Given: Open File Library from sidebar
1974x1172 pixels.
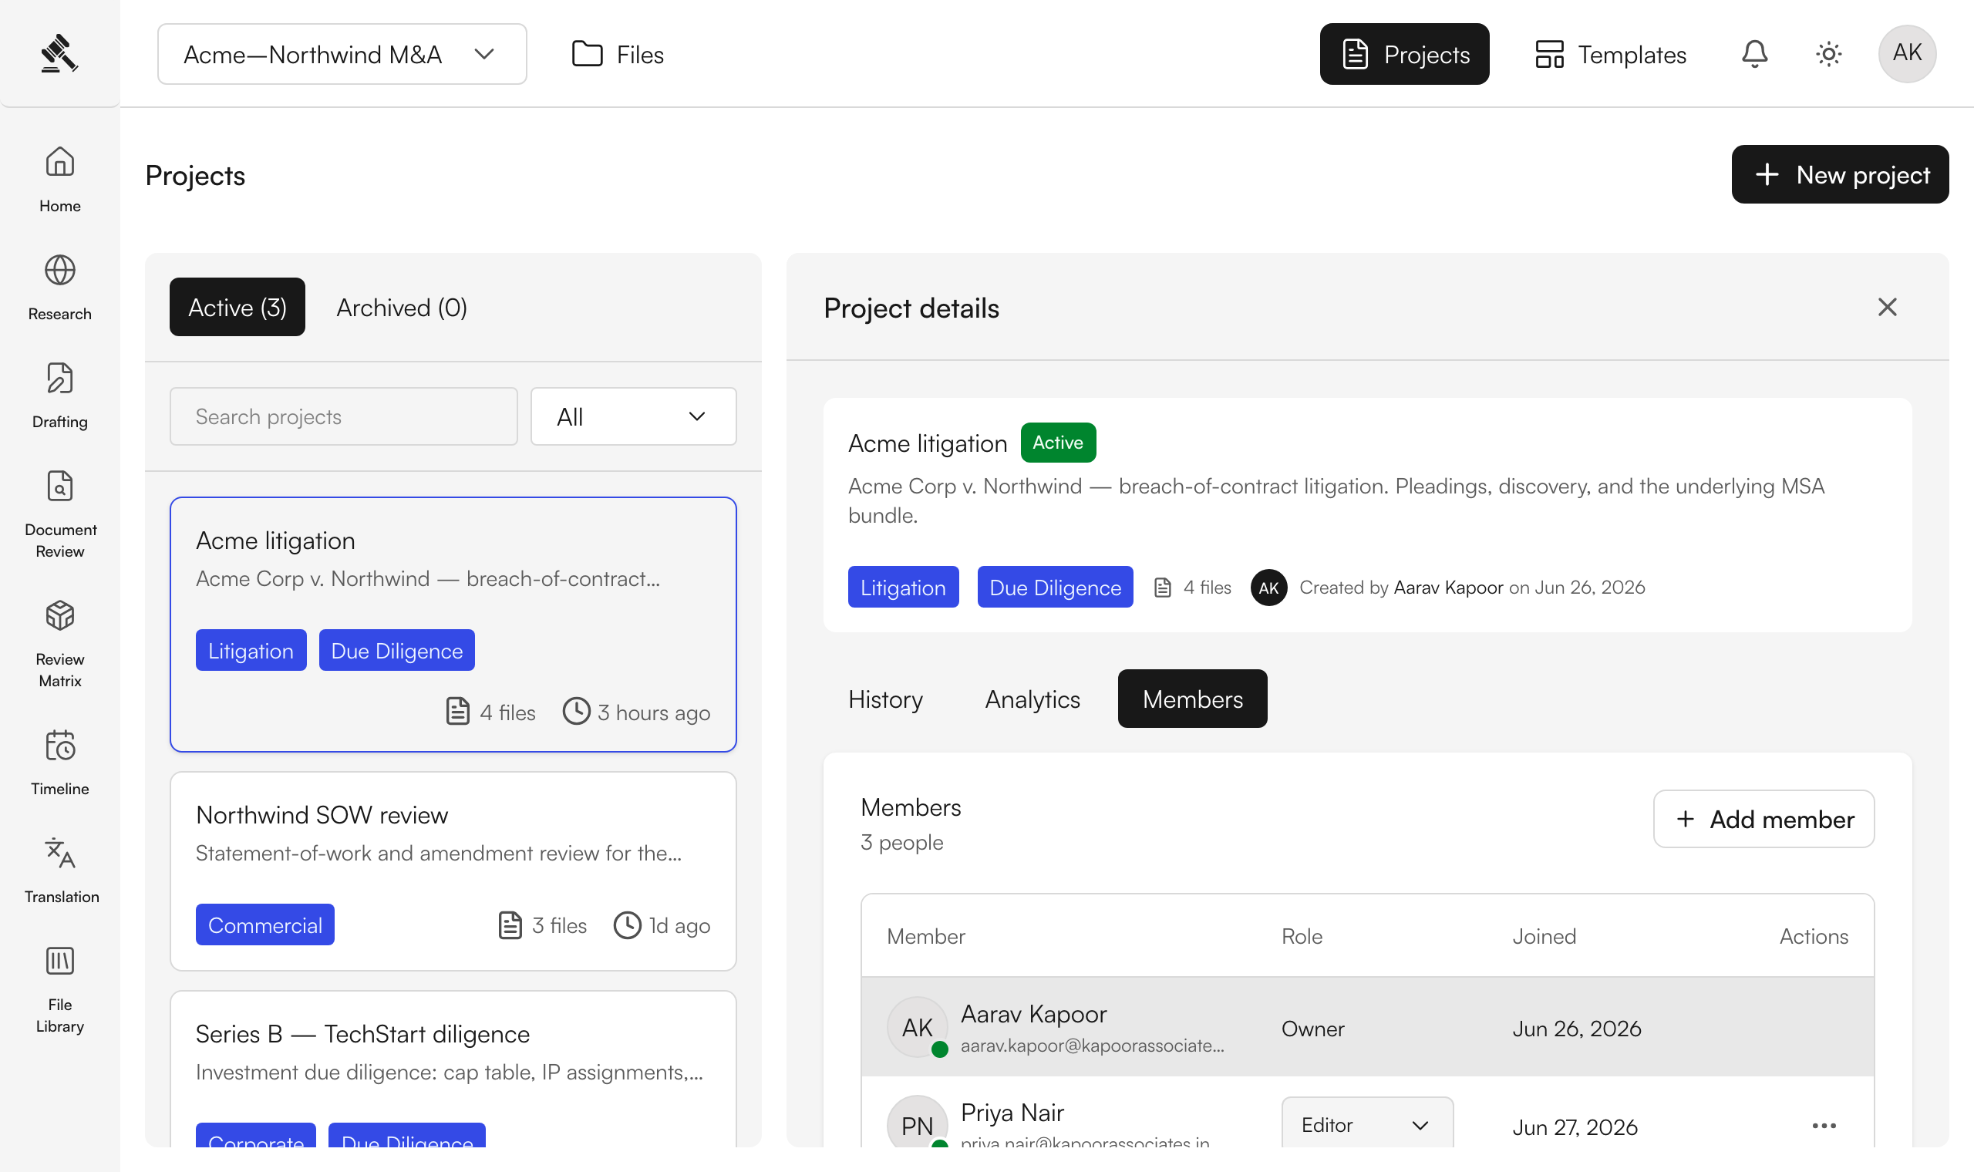Looking at the screenshot, I should click(60, 990).
